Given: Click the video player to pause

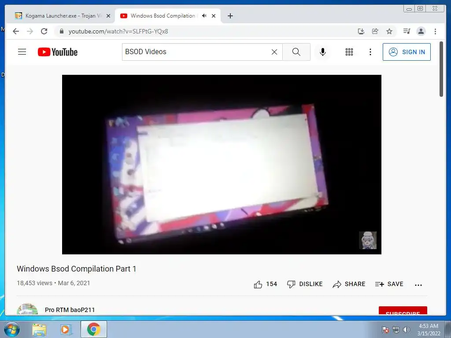Looking at the screenshot, I should coord(222,165).
